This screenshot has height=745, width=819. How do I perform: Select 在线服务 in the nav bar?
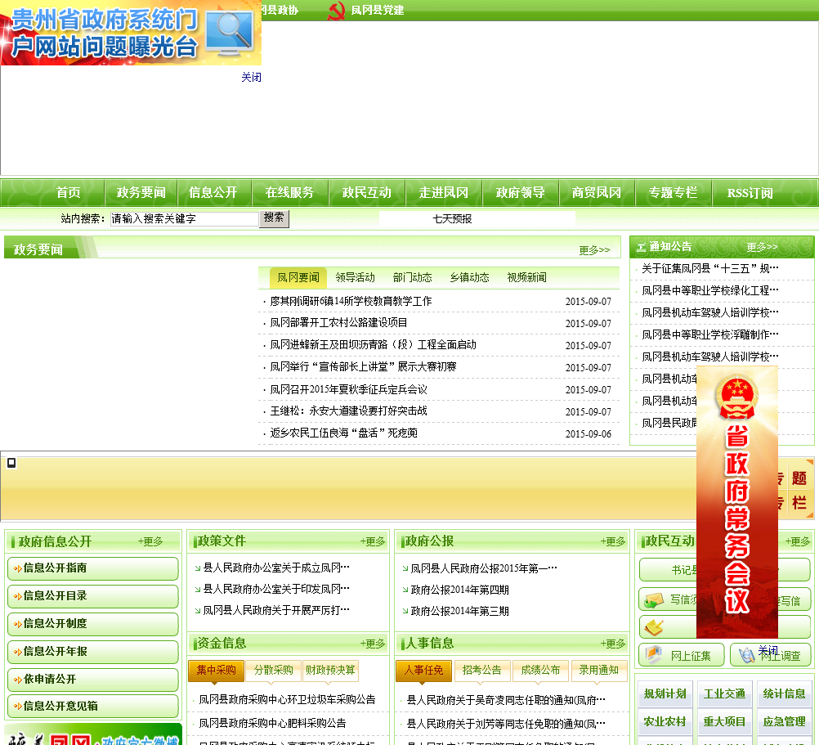289,193
